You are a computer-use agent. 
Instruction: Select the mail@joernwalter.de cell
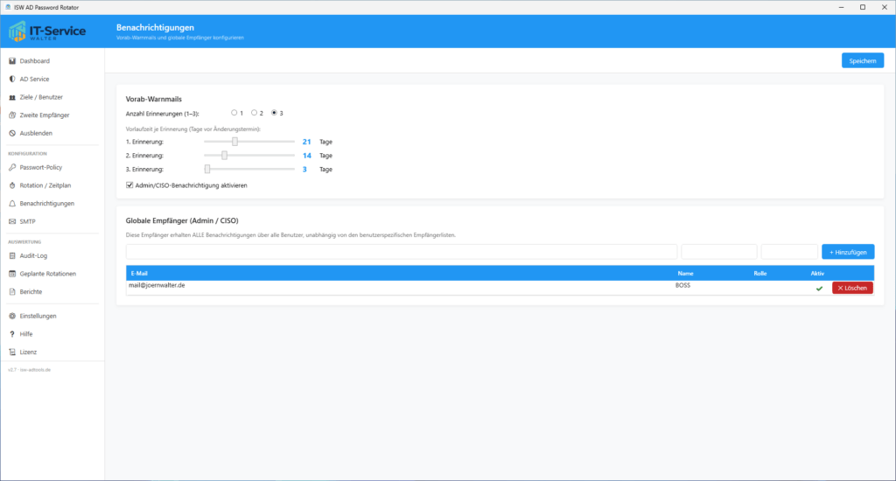(x=157, y=286)
